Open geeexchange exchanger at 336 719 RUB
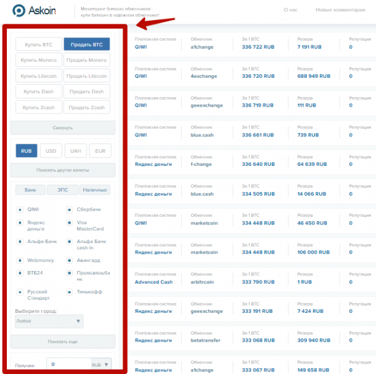Image resolution: width=376 pixels, height=374 pixels. coord(207,105)
